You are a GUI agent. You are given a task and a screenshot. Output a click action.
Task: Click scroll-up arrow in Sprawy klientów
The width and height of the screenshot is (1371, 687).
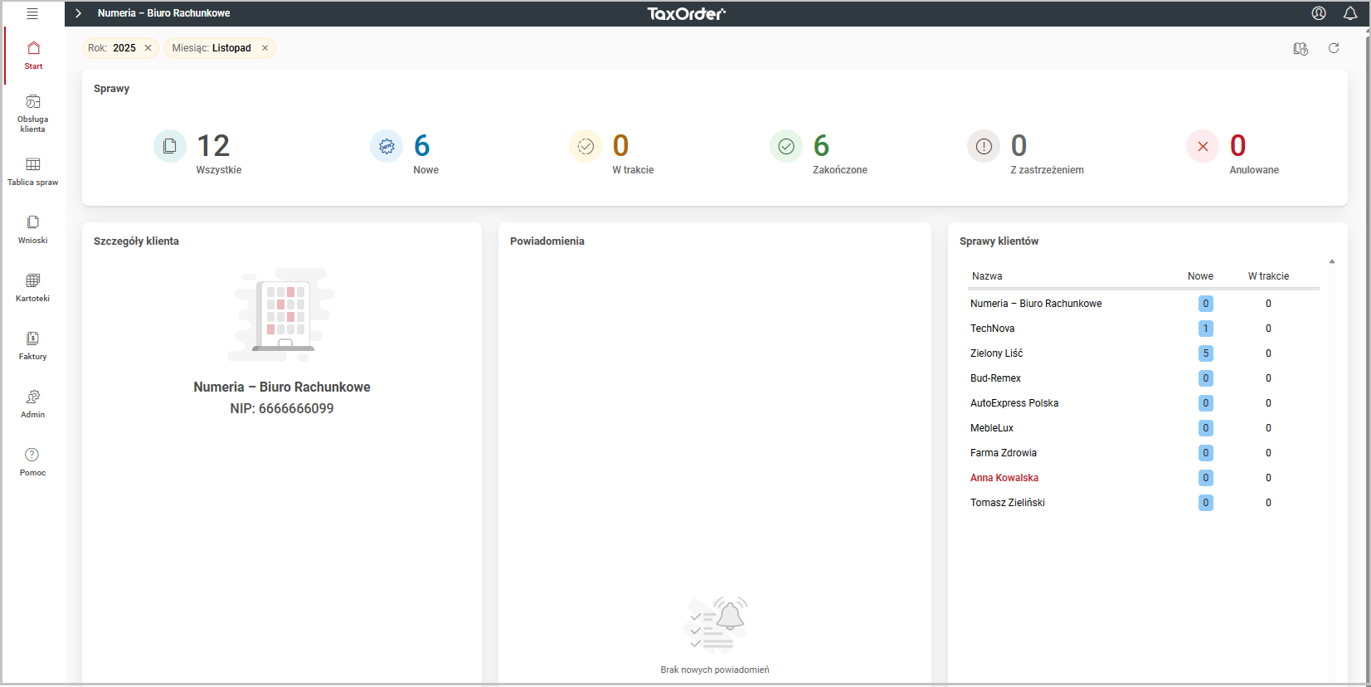[x=1332, y=261]
